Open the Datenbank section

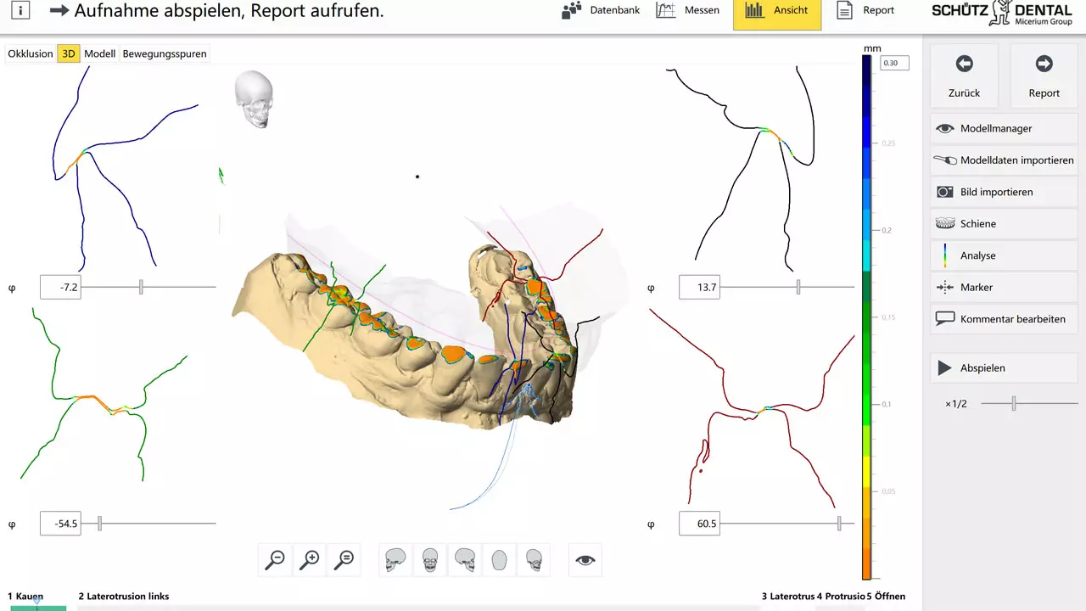tap(601, 11)
